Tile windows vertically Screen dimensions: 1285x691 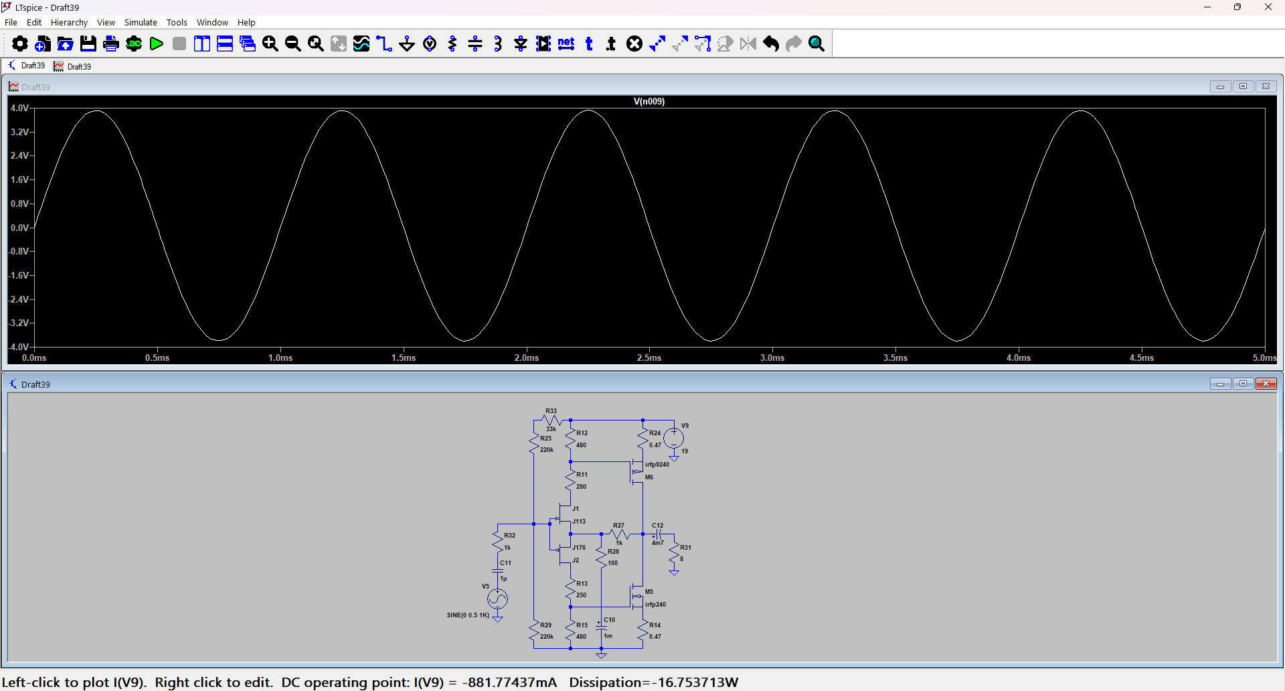[x=202, y=44]
